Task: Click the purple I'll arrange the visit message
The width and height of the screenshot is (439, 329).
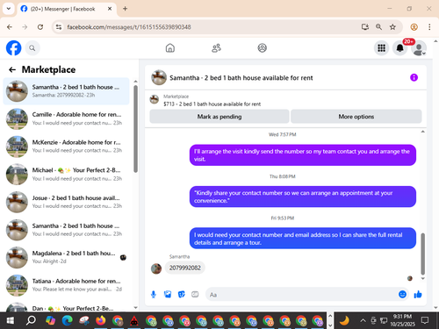Action: click(303, 155)
